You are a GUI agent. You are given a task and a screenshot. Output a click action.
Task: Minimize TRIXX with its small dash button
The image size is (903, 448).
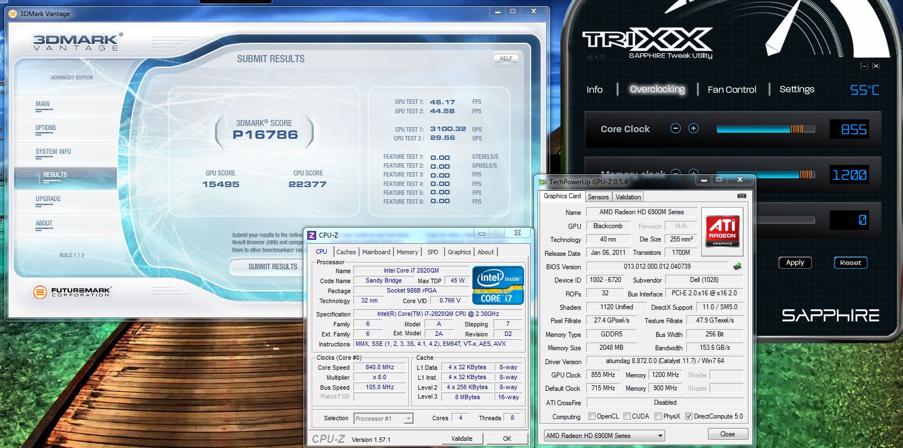(x=864, y=66)
